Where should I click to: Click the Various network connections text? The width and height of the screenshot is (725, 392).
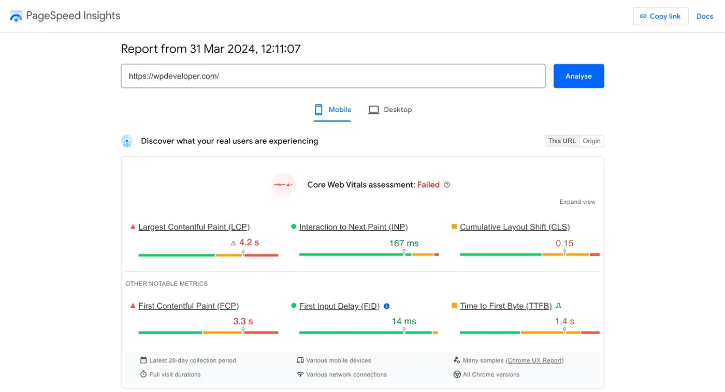click(346, 374)
